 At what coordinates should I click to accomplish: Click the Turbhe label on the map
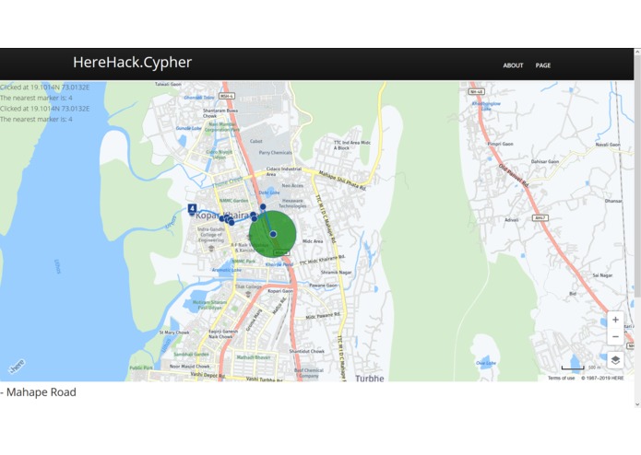click(370, 379)
